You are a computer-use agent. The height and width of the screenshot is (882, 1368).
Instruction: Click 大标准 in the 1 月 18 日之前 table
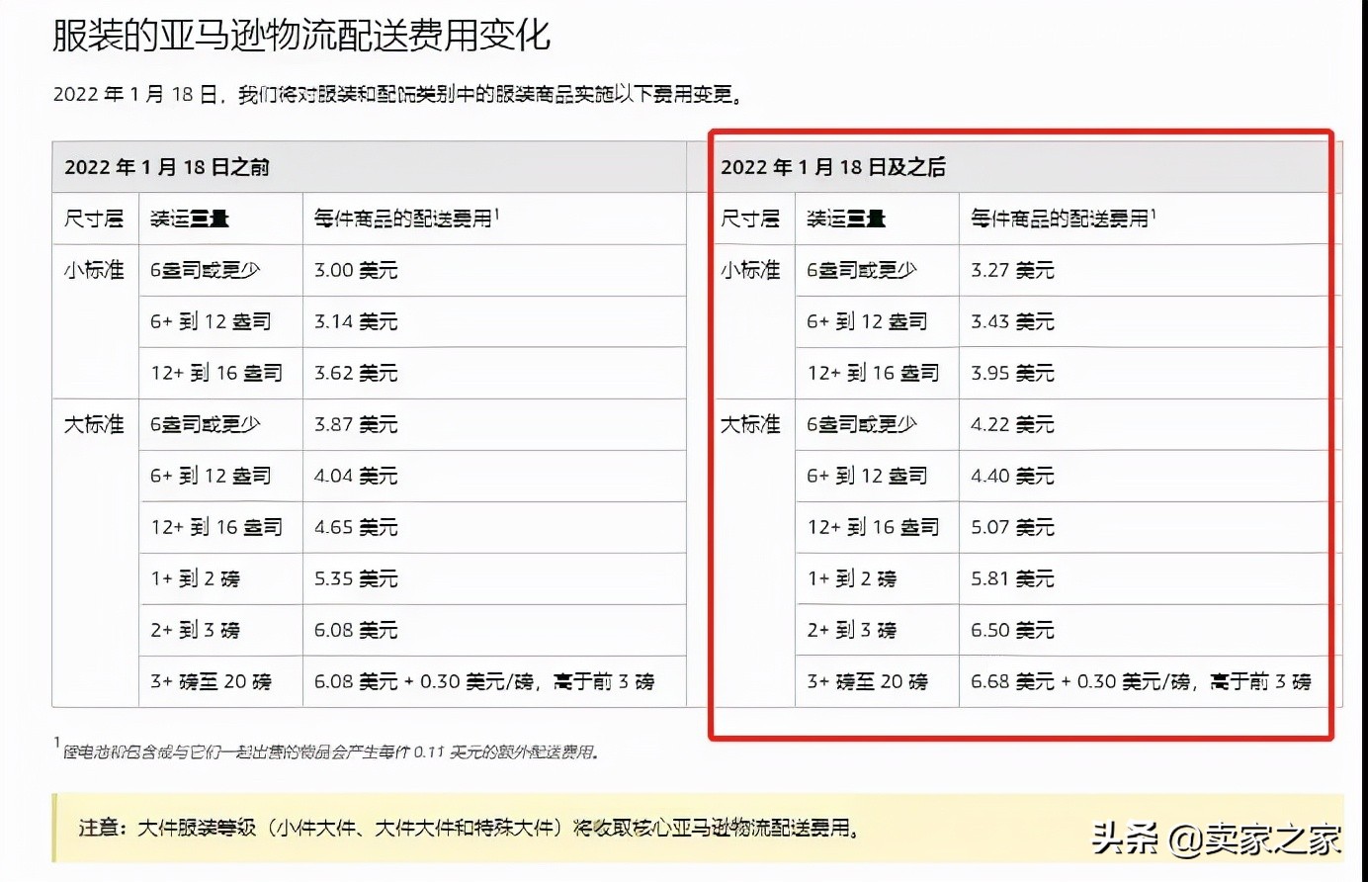click(94, 424)
